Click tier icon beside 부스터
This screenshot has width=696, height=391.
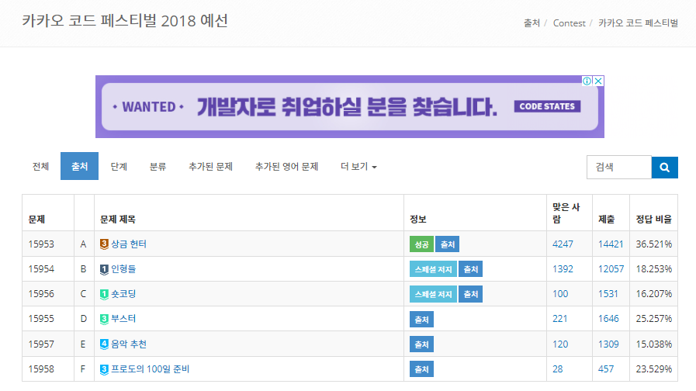tap(104, 319)
